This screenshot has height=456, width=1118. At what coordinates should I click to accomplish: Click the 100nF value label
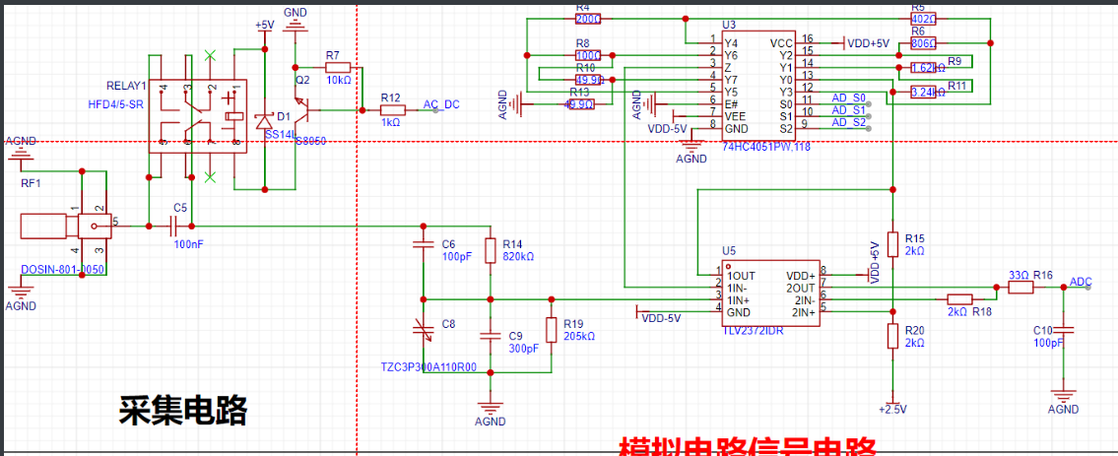191,243
